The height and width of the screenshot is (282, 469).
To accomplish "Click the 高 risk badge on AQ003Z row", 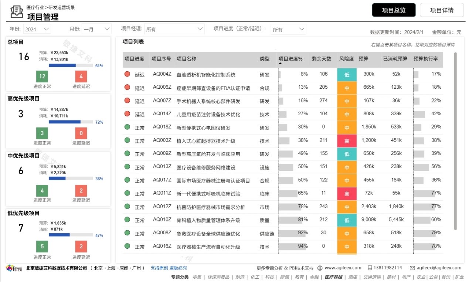I will point(347,141).
